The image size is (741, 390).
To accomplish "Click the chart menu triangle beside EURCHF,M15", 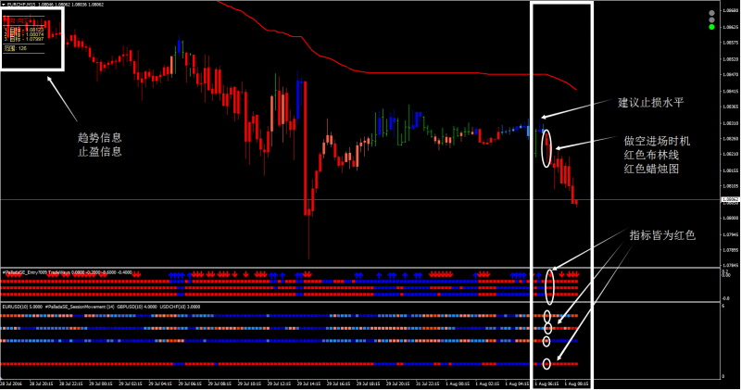I will (x=3, y=5).
